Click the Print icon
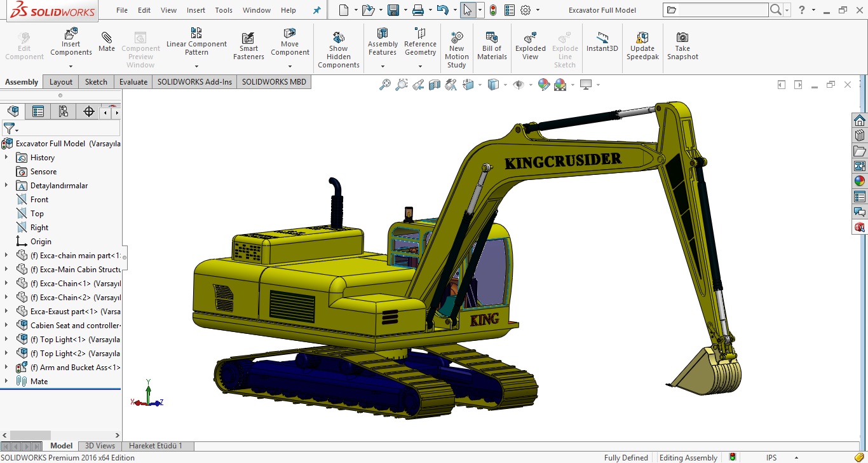This screenshot has width=868, height=463. [417, 10]
